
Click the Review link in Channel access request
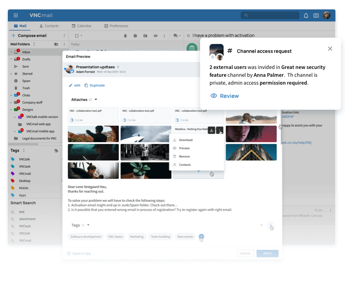(229, 96)
